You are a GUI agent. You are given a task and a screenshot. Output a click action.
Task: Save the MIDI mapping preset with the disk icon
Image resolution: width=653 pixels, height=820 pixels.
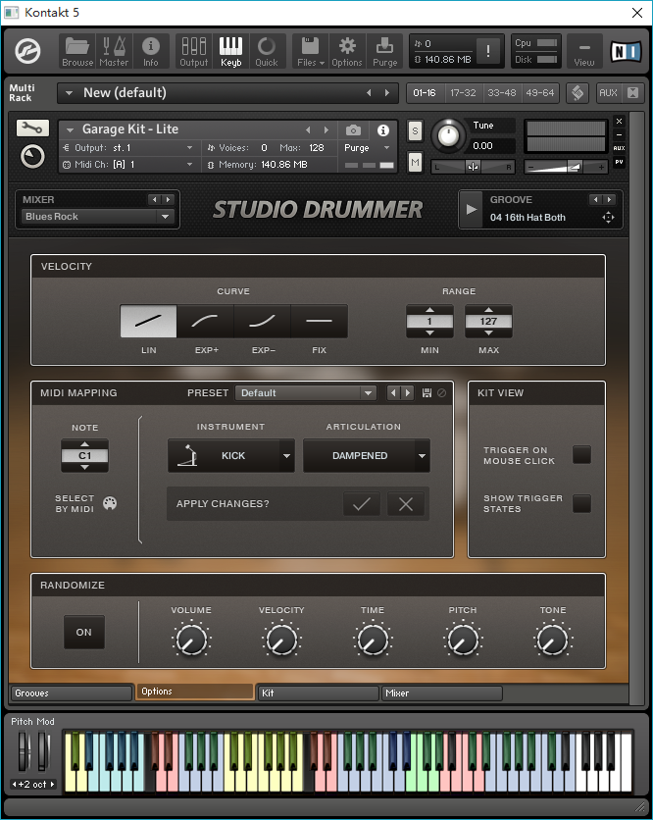[427, 392]
